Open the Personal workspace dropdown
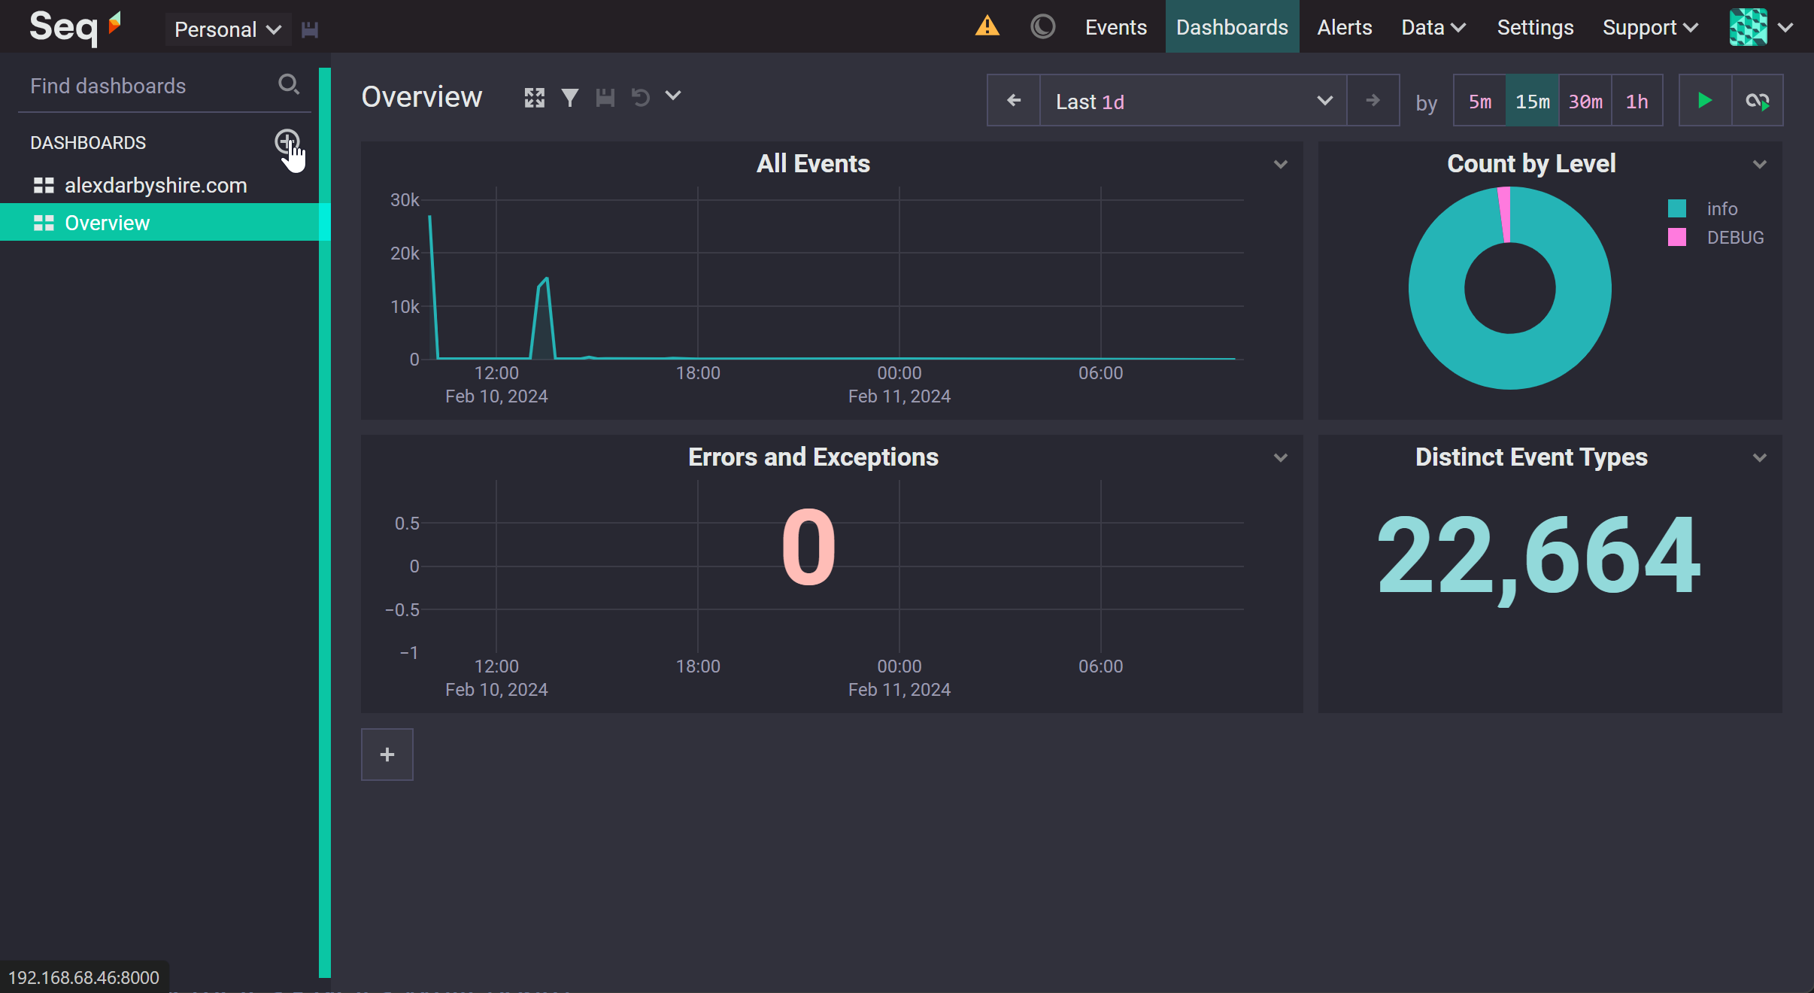Screen dimensions: 1814x993 tap(228, 29)
